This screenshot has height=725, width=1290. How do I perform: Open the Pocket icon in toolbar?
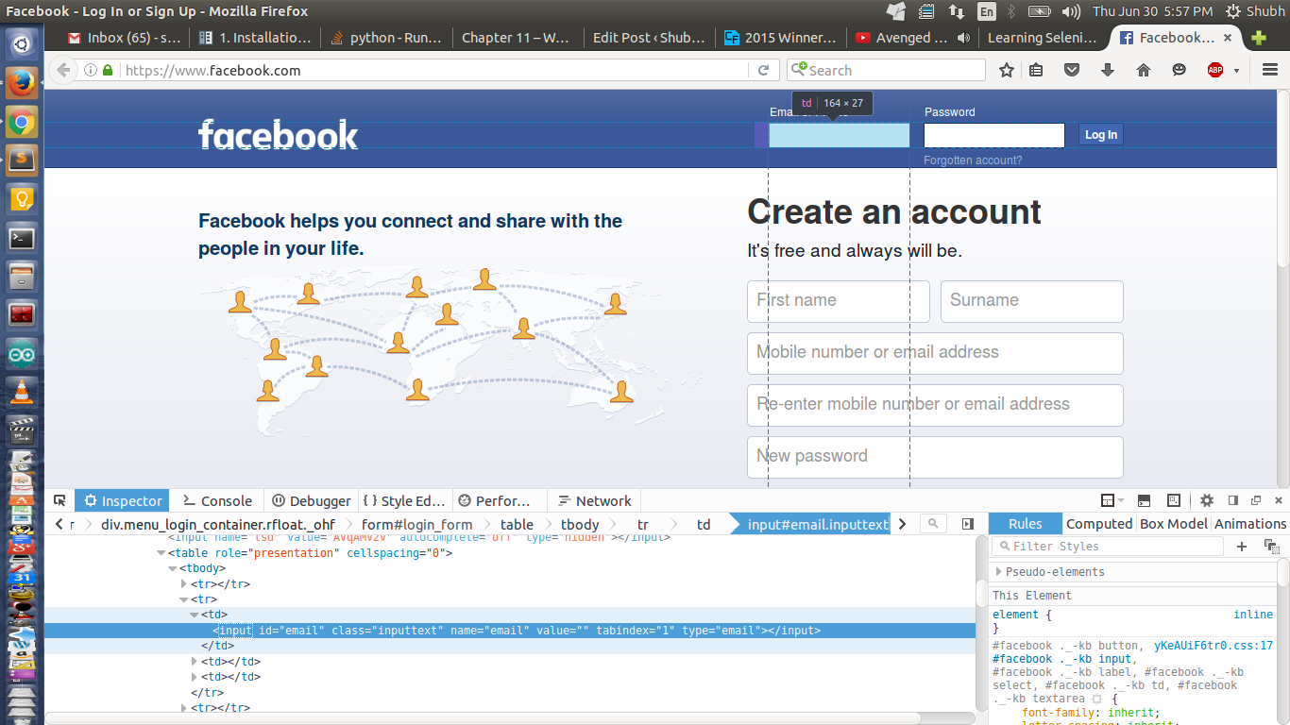[1072, 70]
